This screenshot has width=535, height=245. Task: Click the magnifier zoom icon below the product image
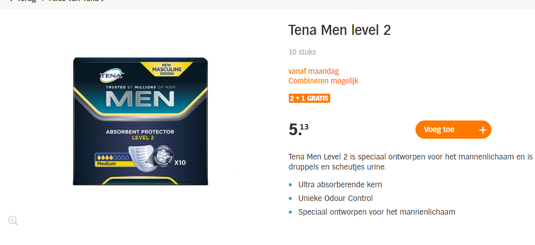pyautogui.click(x=13, y=221)
